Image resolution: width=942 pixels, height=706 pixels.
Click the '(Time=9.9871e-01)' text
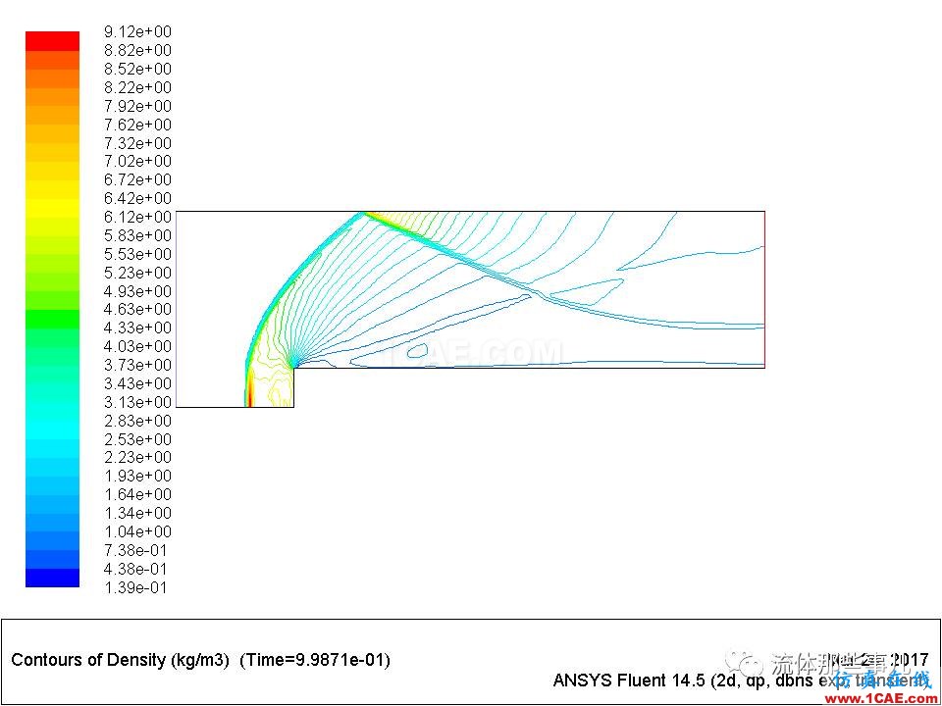pyautogui.click(x=315, y=660)
